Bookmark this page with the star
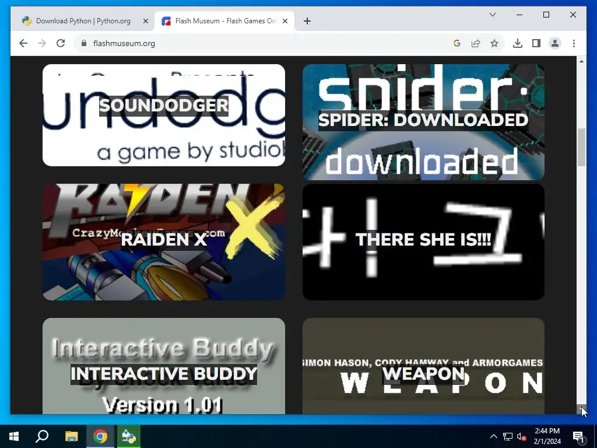Viewport: 597px width, 448px height. tap(494, 43)
